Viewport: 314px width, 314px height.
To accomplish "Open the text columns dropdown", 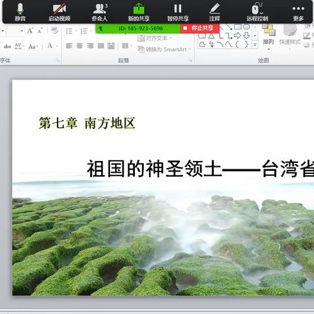I will pos(127,46).
